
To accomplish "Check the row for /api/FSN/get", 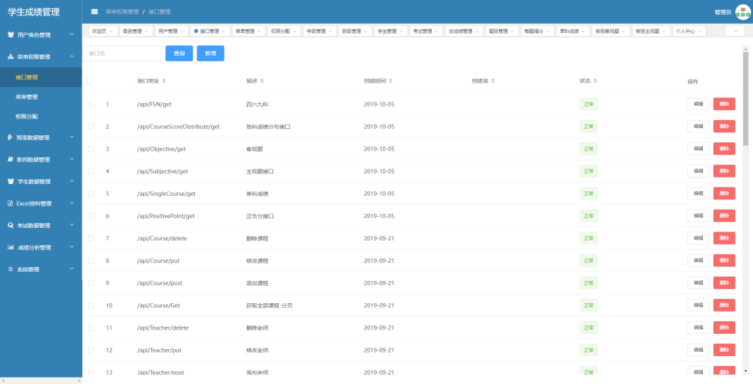I will [91, 104].
